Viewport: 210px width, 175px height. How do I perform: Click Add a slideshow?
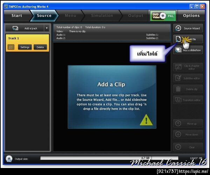(x=188, y=50)
